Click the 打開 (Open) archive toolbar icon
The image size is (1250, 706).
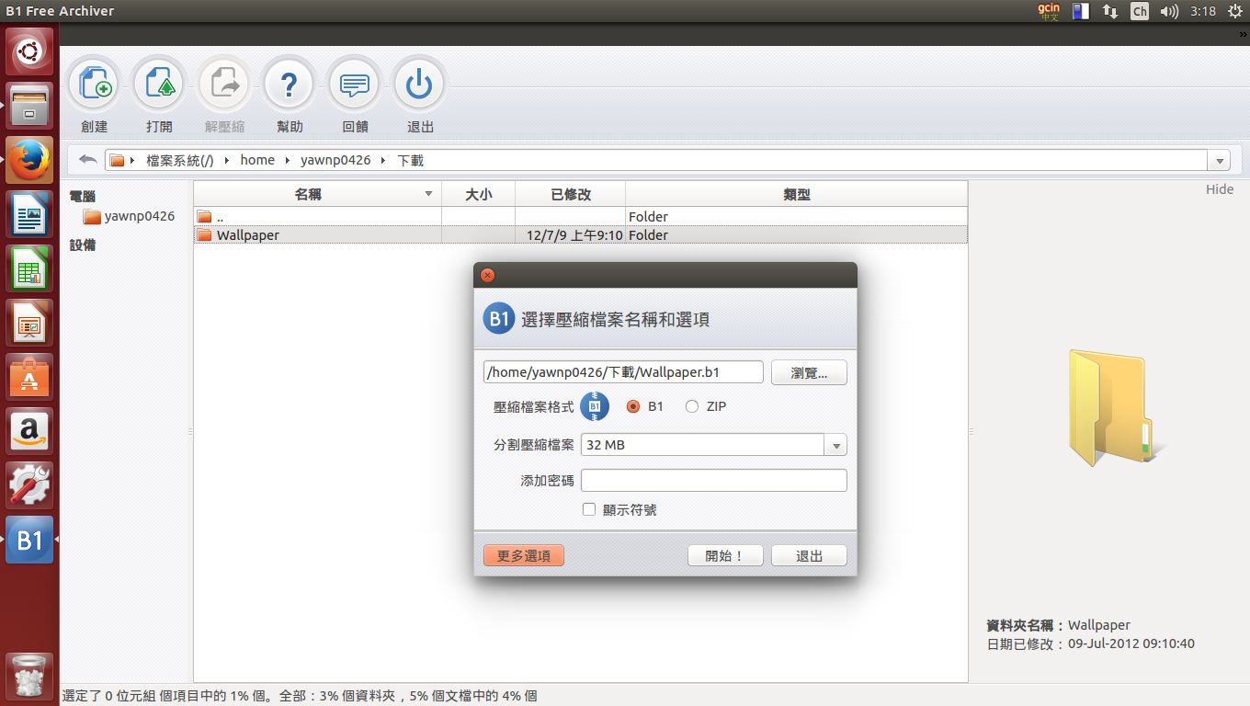click(x=160, y=85)
